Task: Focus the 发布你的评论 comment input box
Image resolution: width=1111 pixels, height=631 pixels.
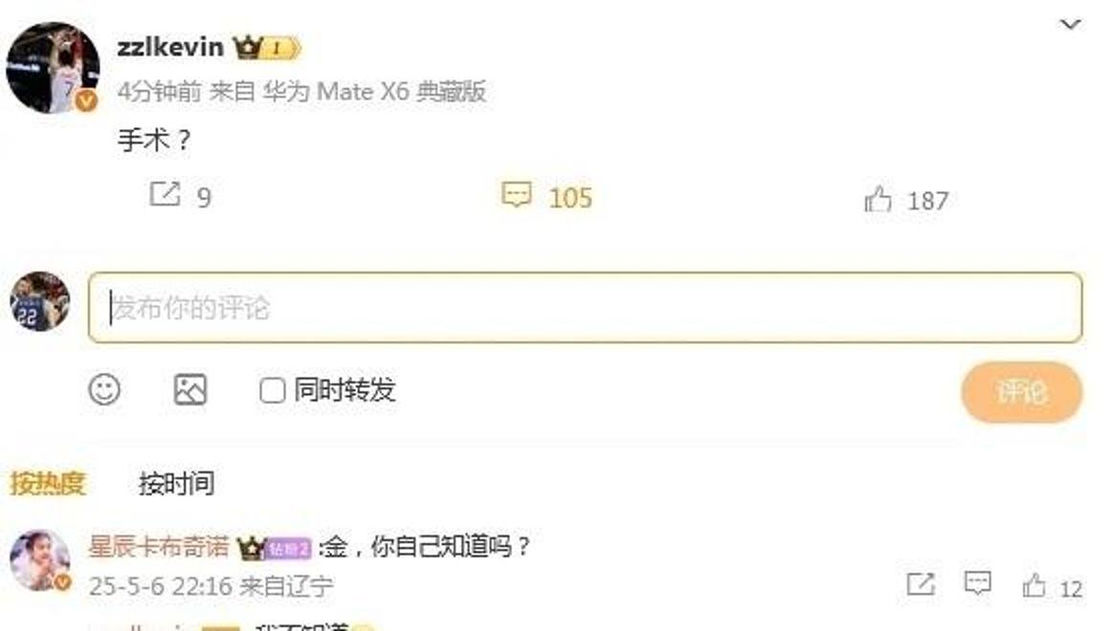Action: (586, 307)
